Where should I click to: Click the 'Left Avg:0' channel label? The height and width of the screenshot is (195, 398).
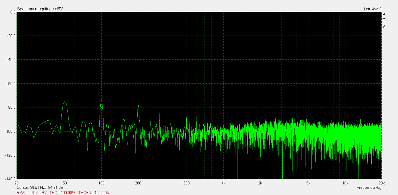(x=372, y=9)
